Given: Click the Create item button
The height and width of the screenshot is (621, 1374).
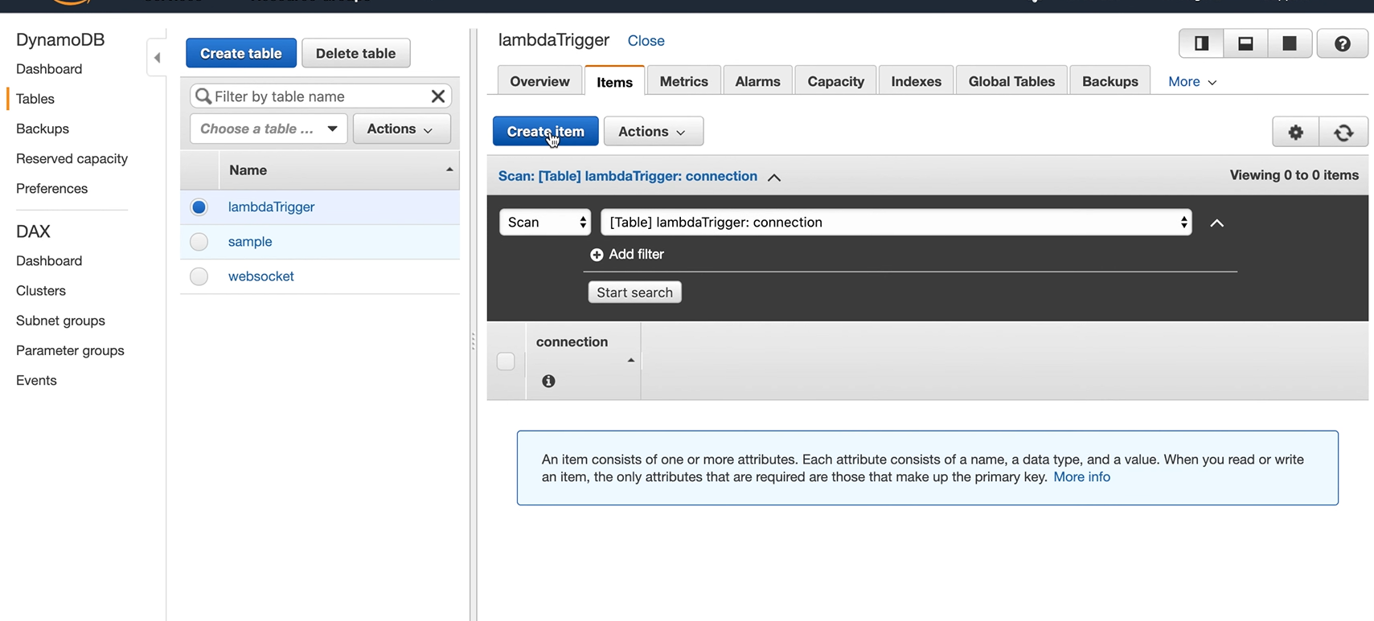Looking at the screenshot, I should (545, 132).
